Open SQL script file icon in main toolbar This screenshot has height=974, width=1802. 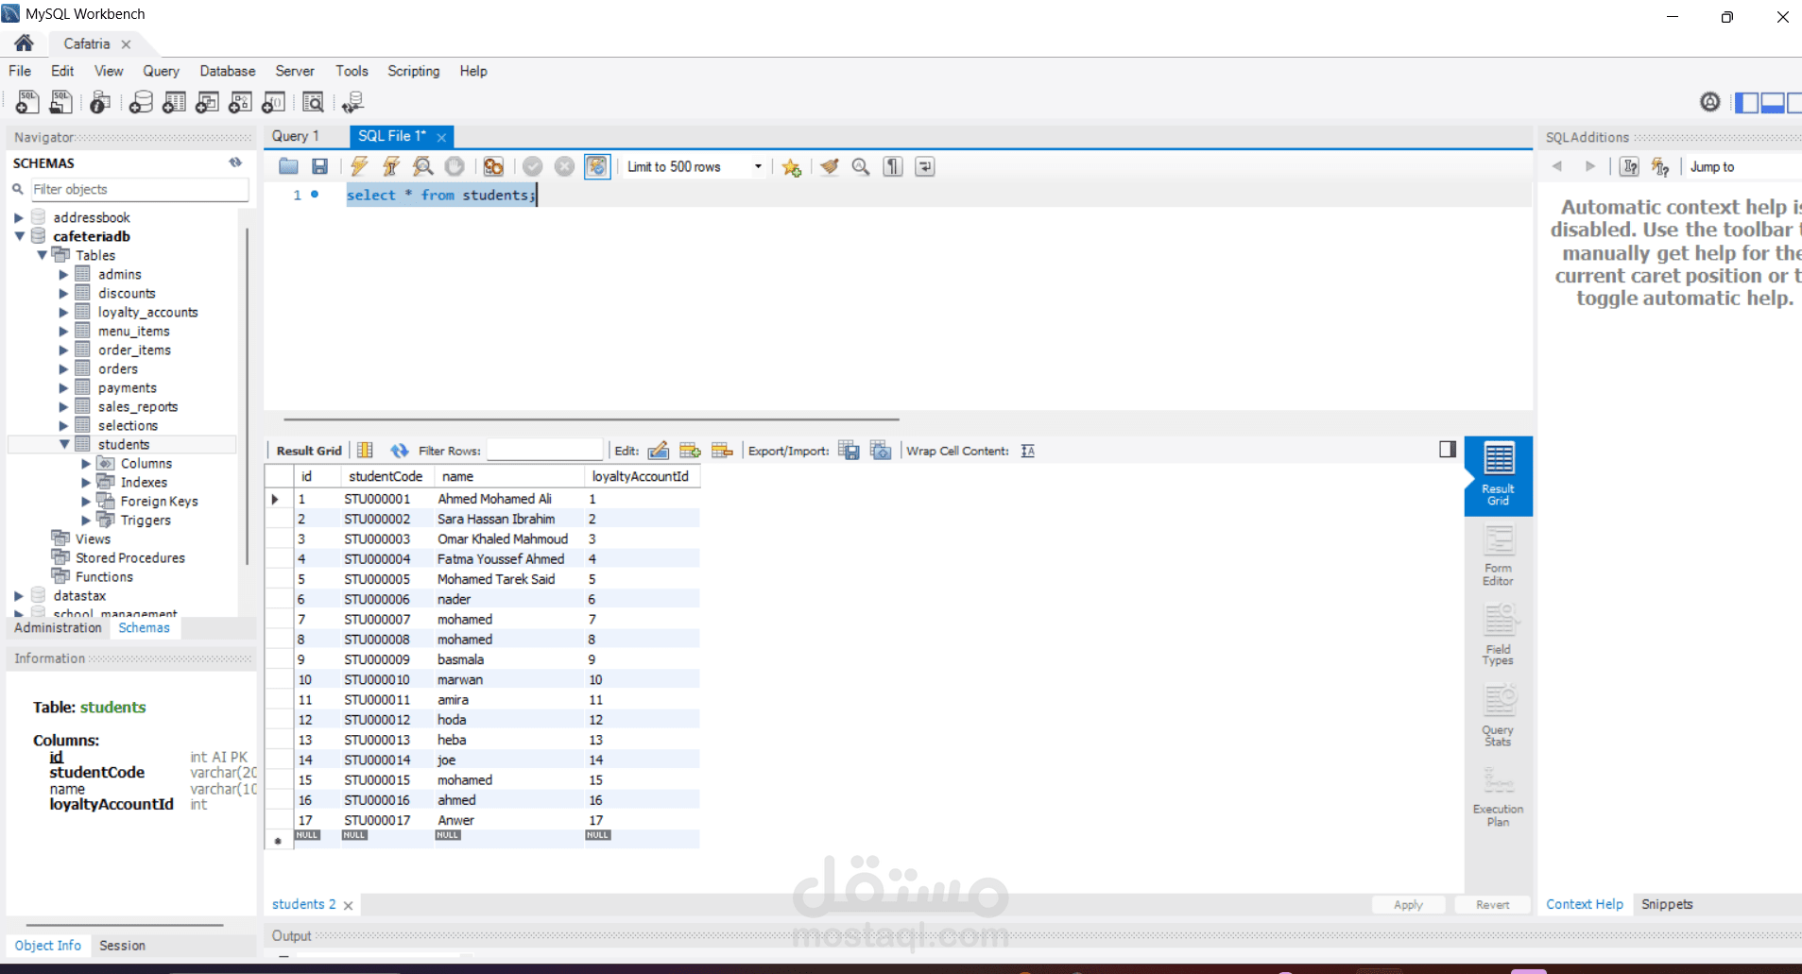coord(61,102)
